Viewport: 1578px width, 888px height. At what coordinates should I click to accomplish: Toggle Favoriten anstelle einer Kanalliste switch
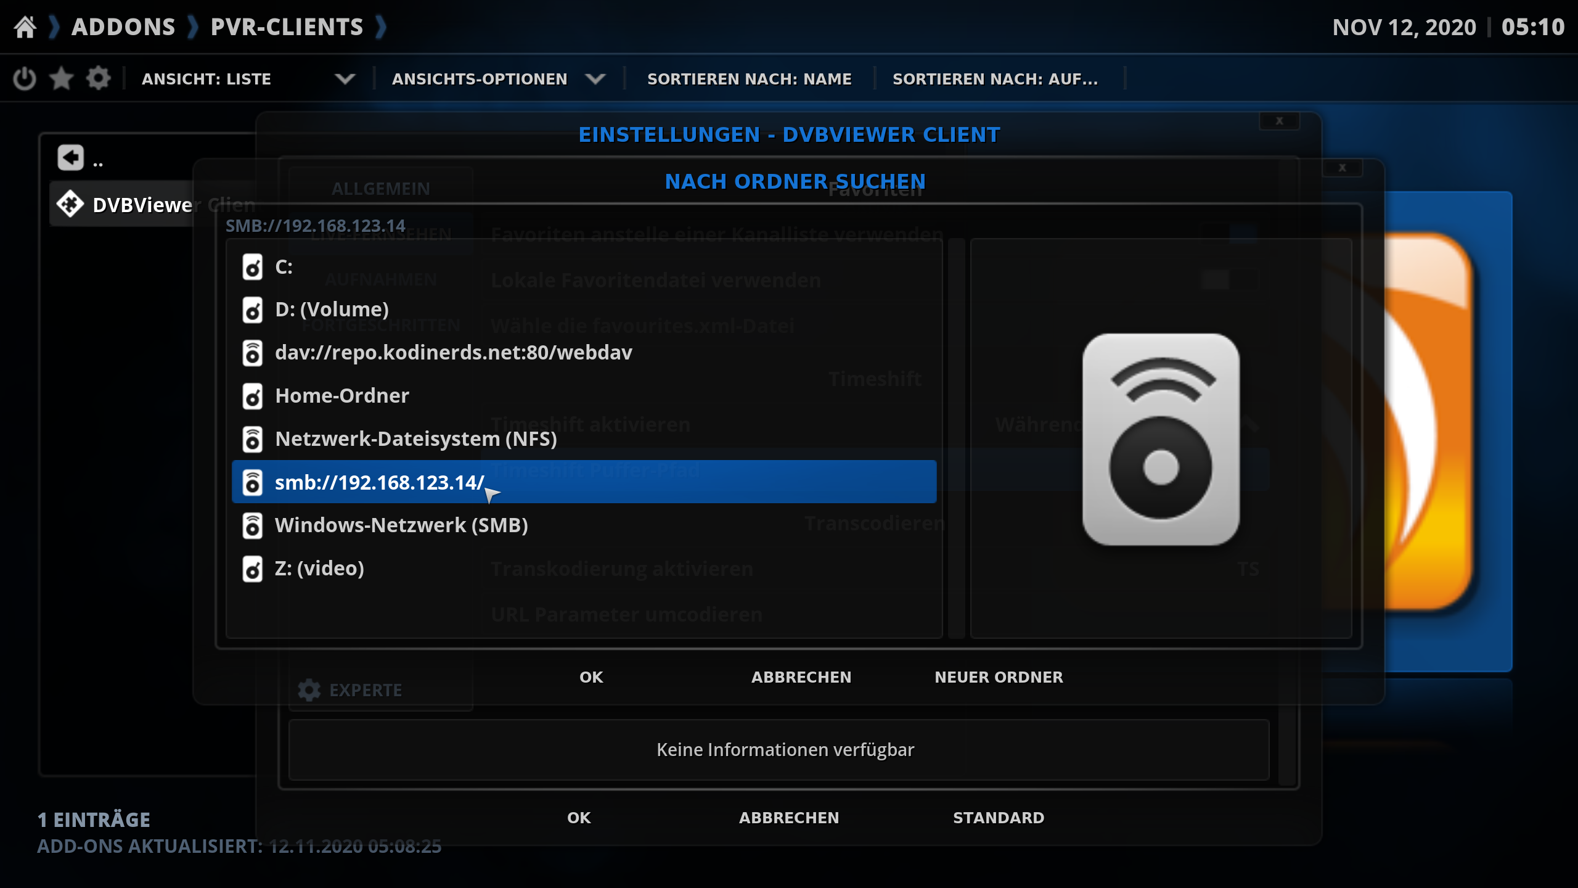click(1230, 234)
